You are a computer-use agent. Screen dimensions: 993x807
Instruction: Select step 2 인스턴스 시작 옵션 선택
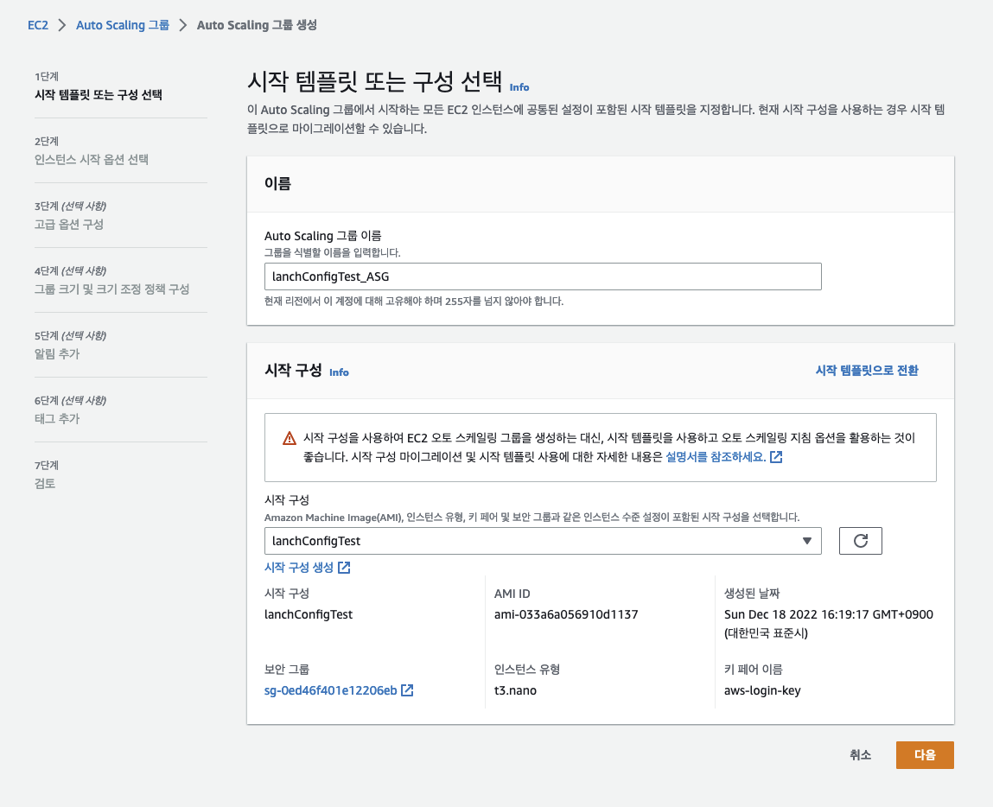click(92, 160)
